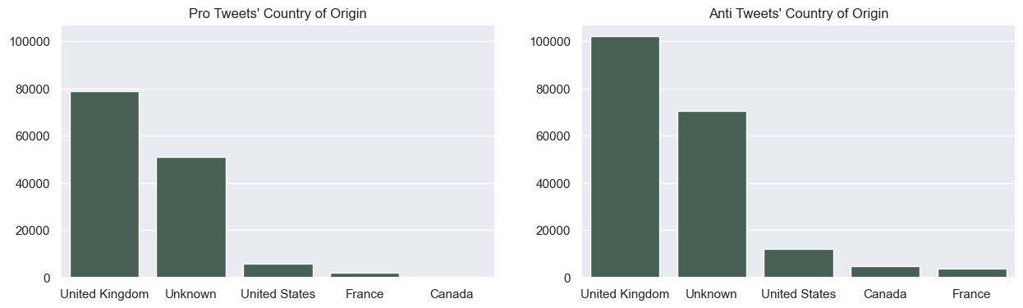Click the France bar in Anti chart
The width and height of the screenshot is (1023, 308).
click(972, 274)
